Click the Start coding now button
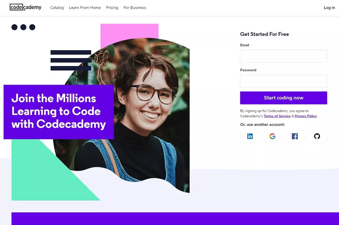The height and width of the screenshot is (225, 339). (283, 98)
